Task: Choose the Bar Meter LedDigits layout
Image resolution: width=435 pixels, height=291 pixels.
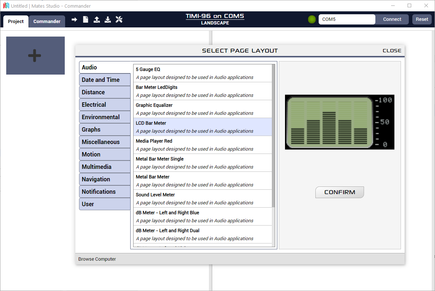Action: (203, 91)
